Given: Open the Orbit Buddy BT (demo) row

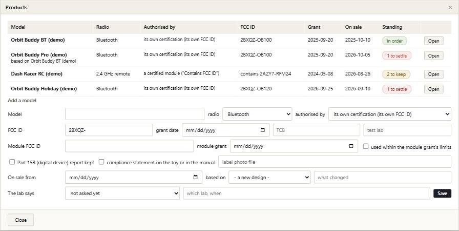Looking at the screenshot, I should tap(433, 41).
